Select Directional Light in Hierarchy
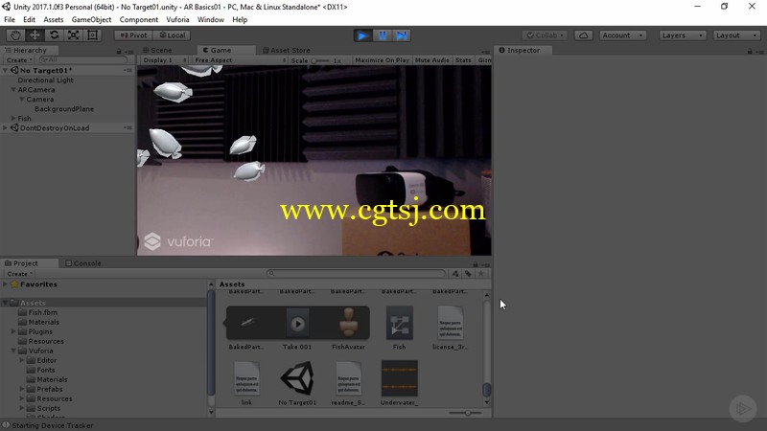 coord(45,80)
